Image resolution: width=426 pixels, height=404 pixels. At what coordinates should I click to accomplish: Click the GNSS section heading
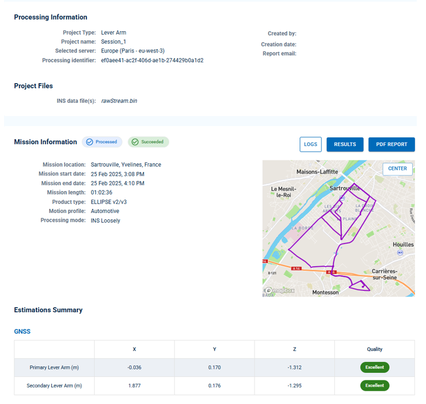23,332
